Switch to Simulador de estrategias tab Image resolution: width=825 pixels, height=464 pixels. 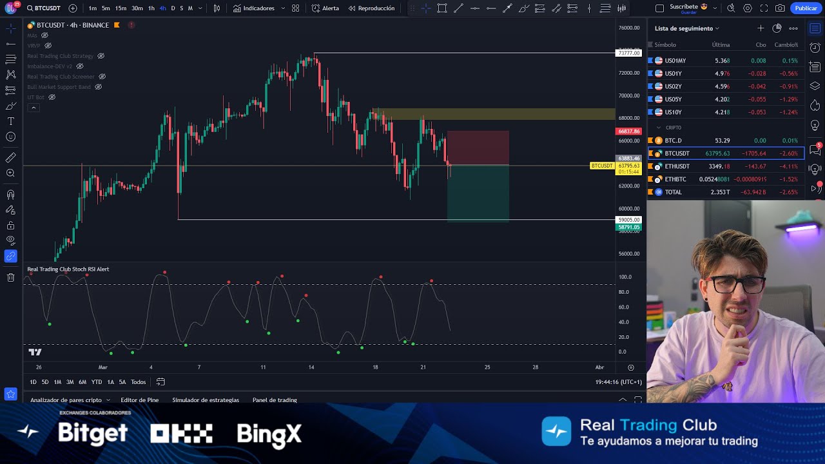pyautogui.click(x=206, y=400)
